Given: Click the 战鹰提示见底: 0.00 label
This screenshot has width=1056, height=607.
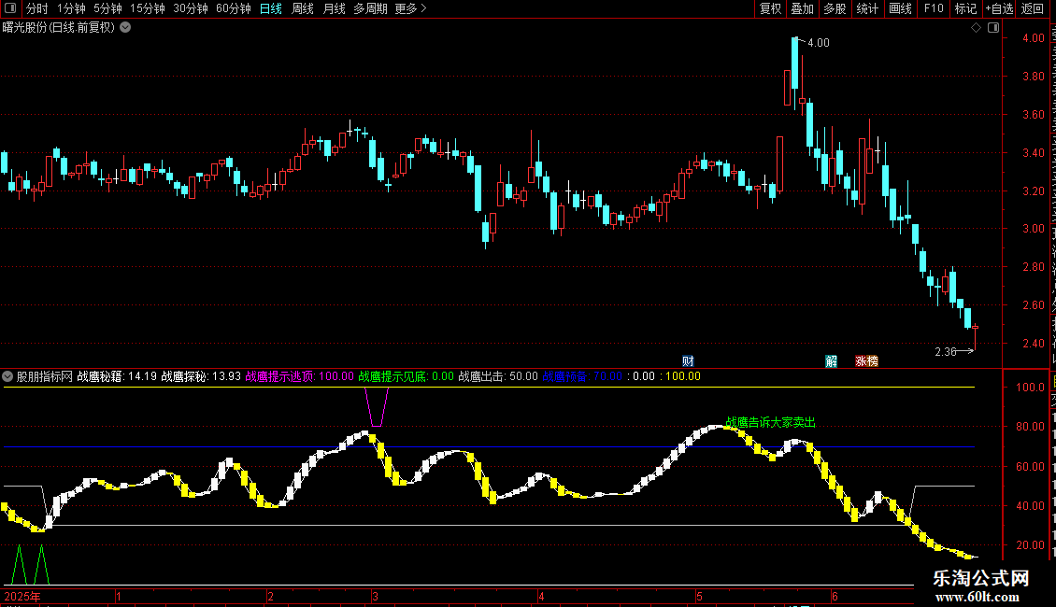Looking at the screenshot, I should (407, 377).
